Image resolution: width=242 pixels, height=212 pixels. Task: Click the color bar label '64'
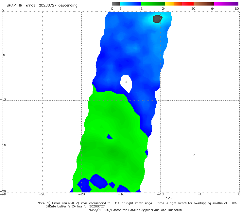(x=213, y=9)
